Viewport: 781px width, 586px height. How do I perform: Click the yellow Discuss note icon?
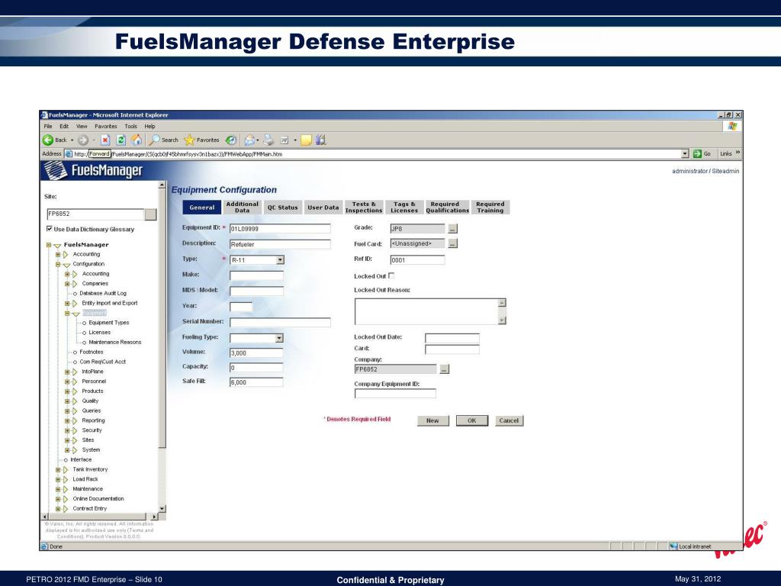306,140
